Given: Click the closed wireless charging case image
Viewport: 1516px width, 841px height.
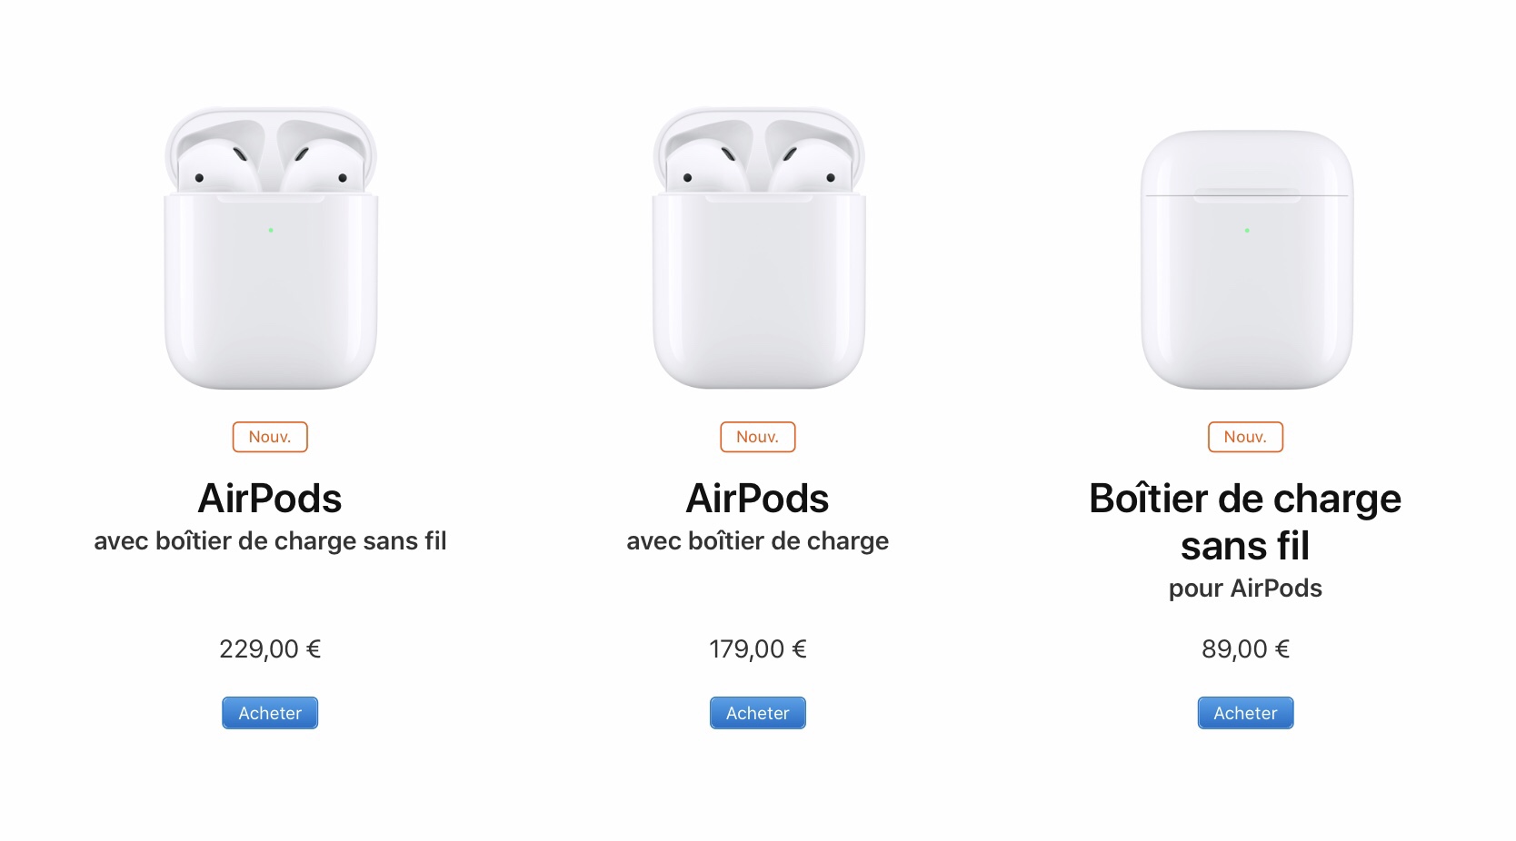Looking at the screenshot, I should (1246, 261).
